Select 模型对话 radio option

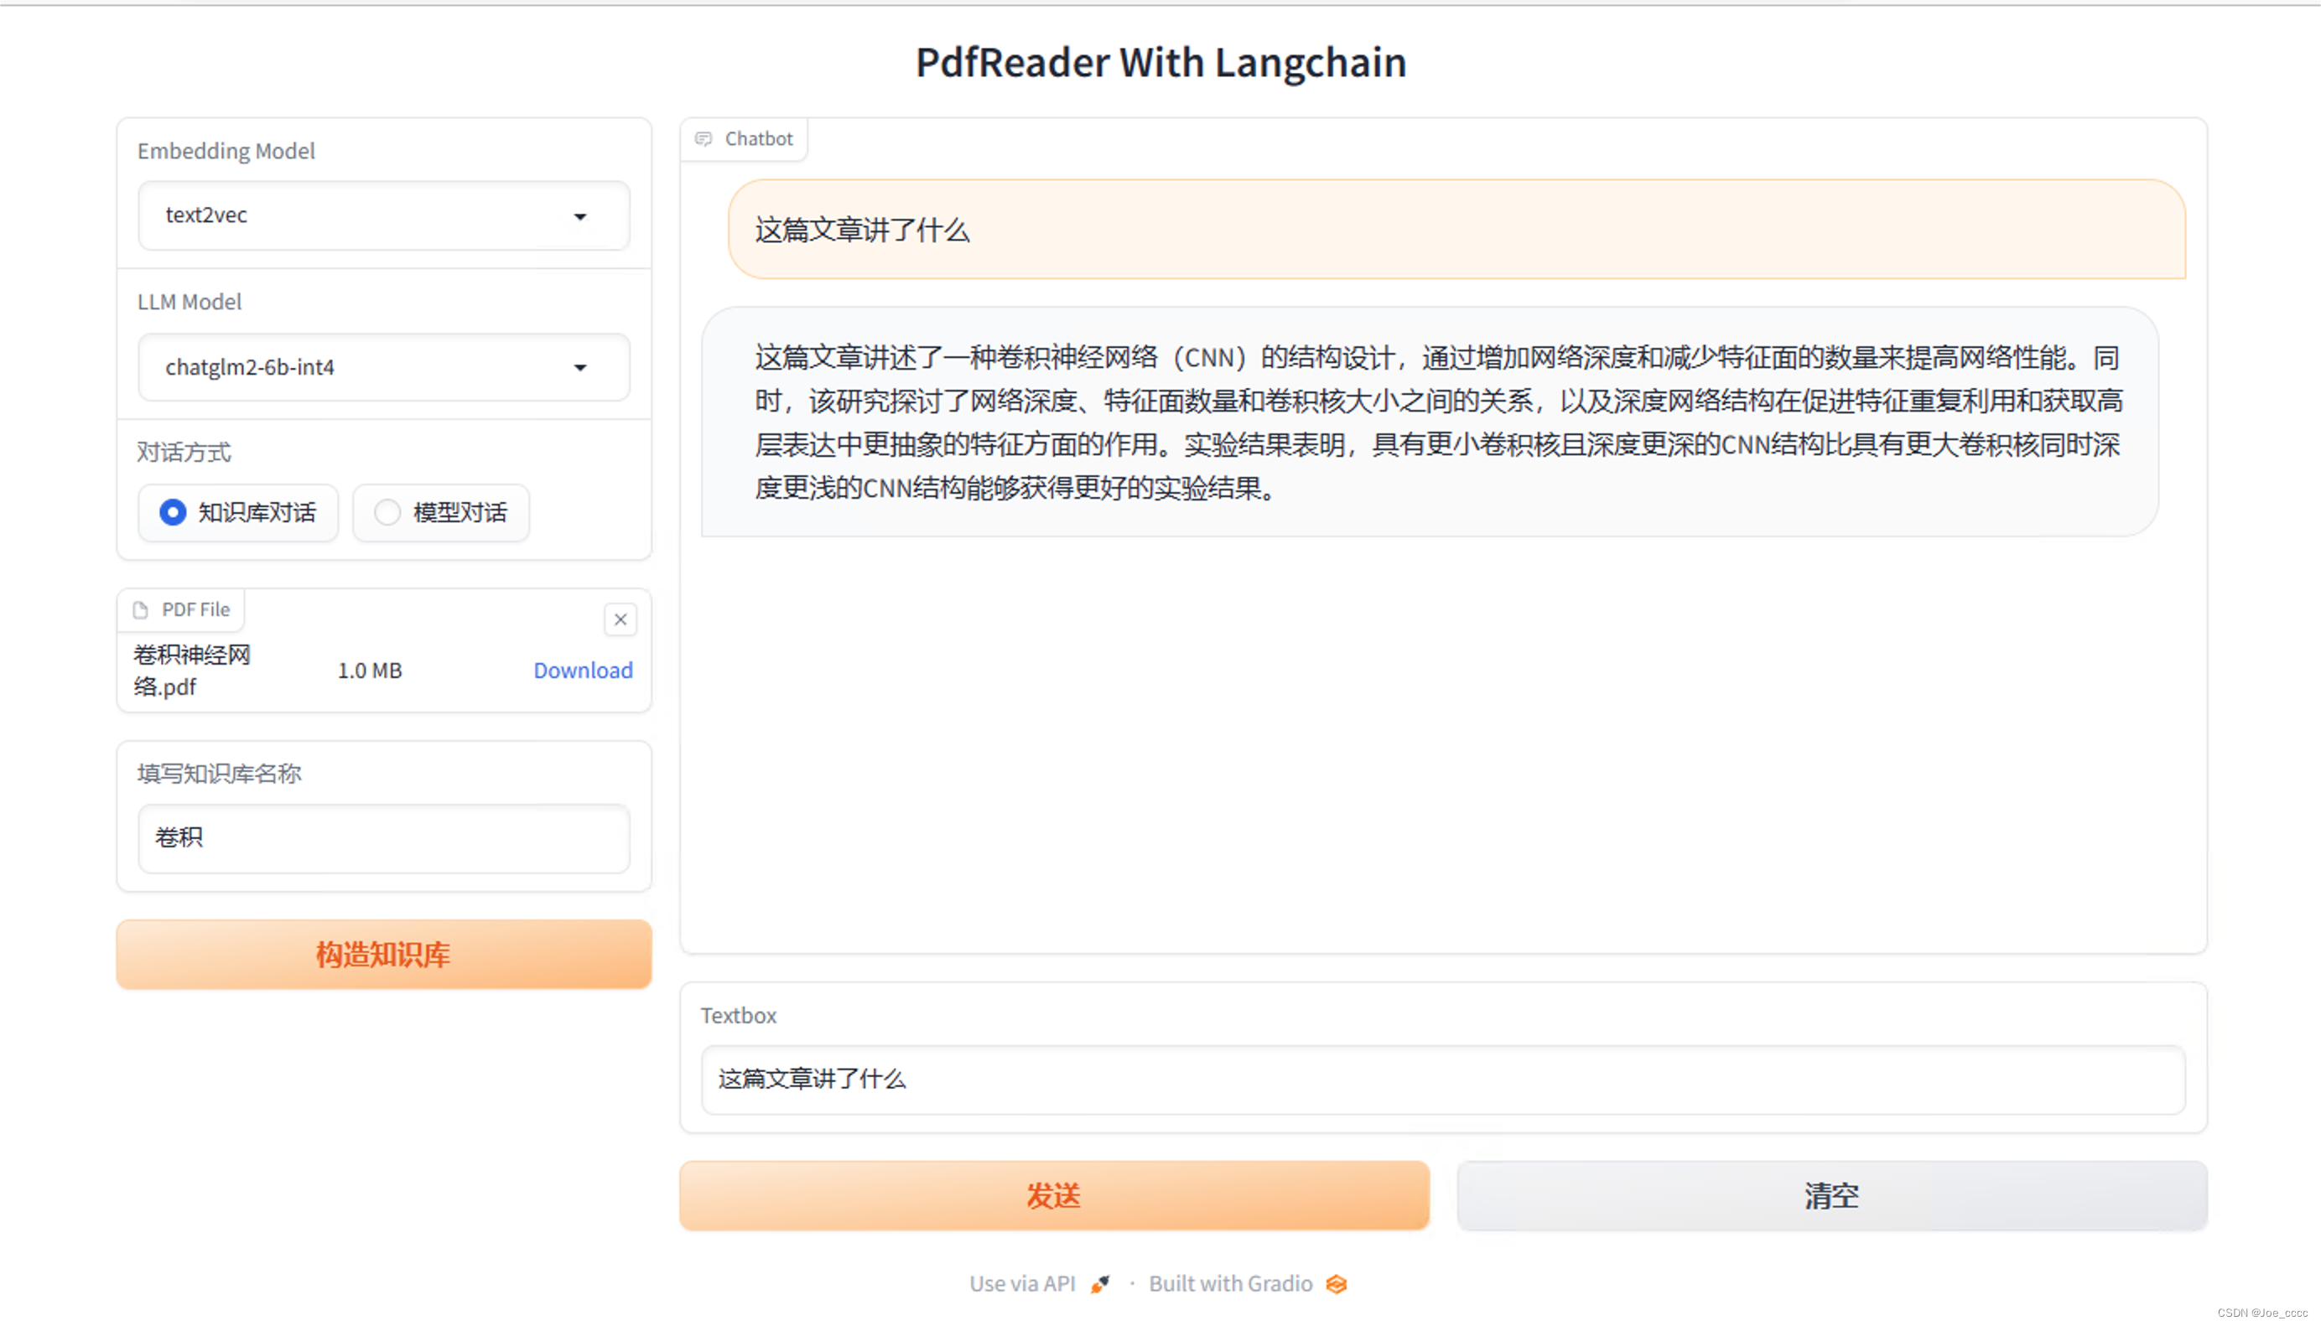click(387, 513)
